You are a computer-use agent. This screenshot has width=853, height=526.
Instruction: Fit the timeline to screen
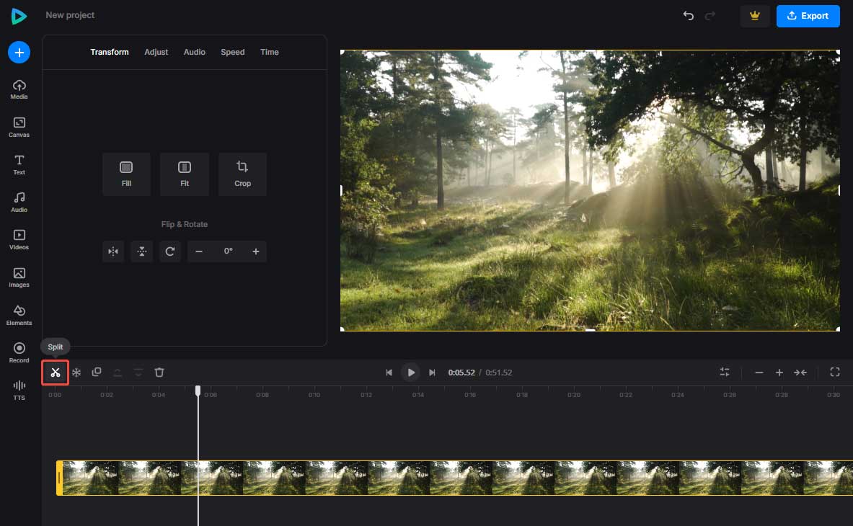pos(800,373)
